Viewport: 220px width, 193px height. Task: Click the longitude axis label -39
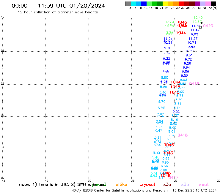pyautogui.click(x=89, y=181)
